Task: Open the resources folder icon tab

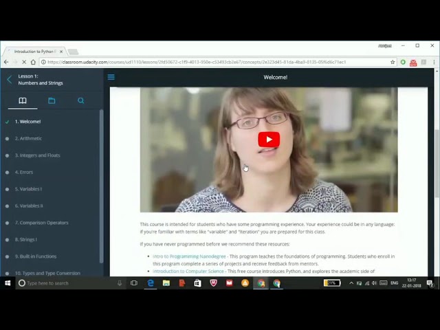Action: click(x=52, y=100)
